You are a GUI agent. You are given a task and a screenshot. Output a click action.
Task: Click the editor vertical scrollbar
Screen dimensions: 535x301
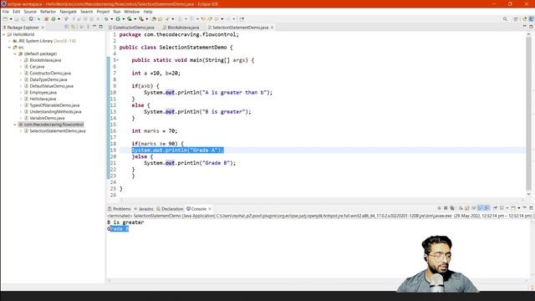coord(528,114)
